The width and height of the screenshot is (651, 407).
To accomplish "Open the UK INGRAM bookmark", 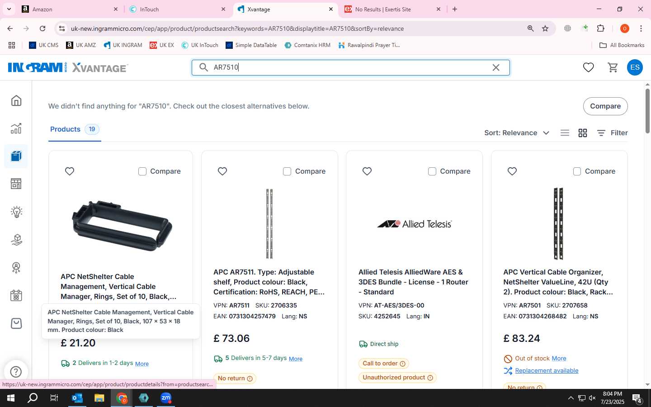I will (123, 45).
